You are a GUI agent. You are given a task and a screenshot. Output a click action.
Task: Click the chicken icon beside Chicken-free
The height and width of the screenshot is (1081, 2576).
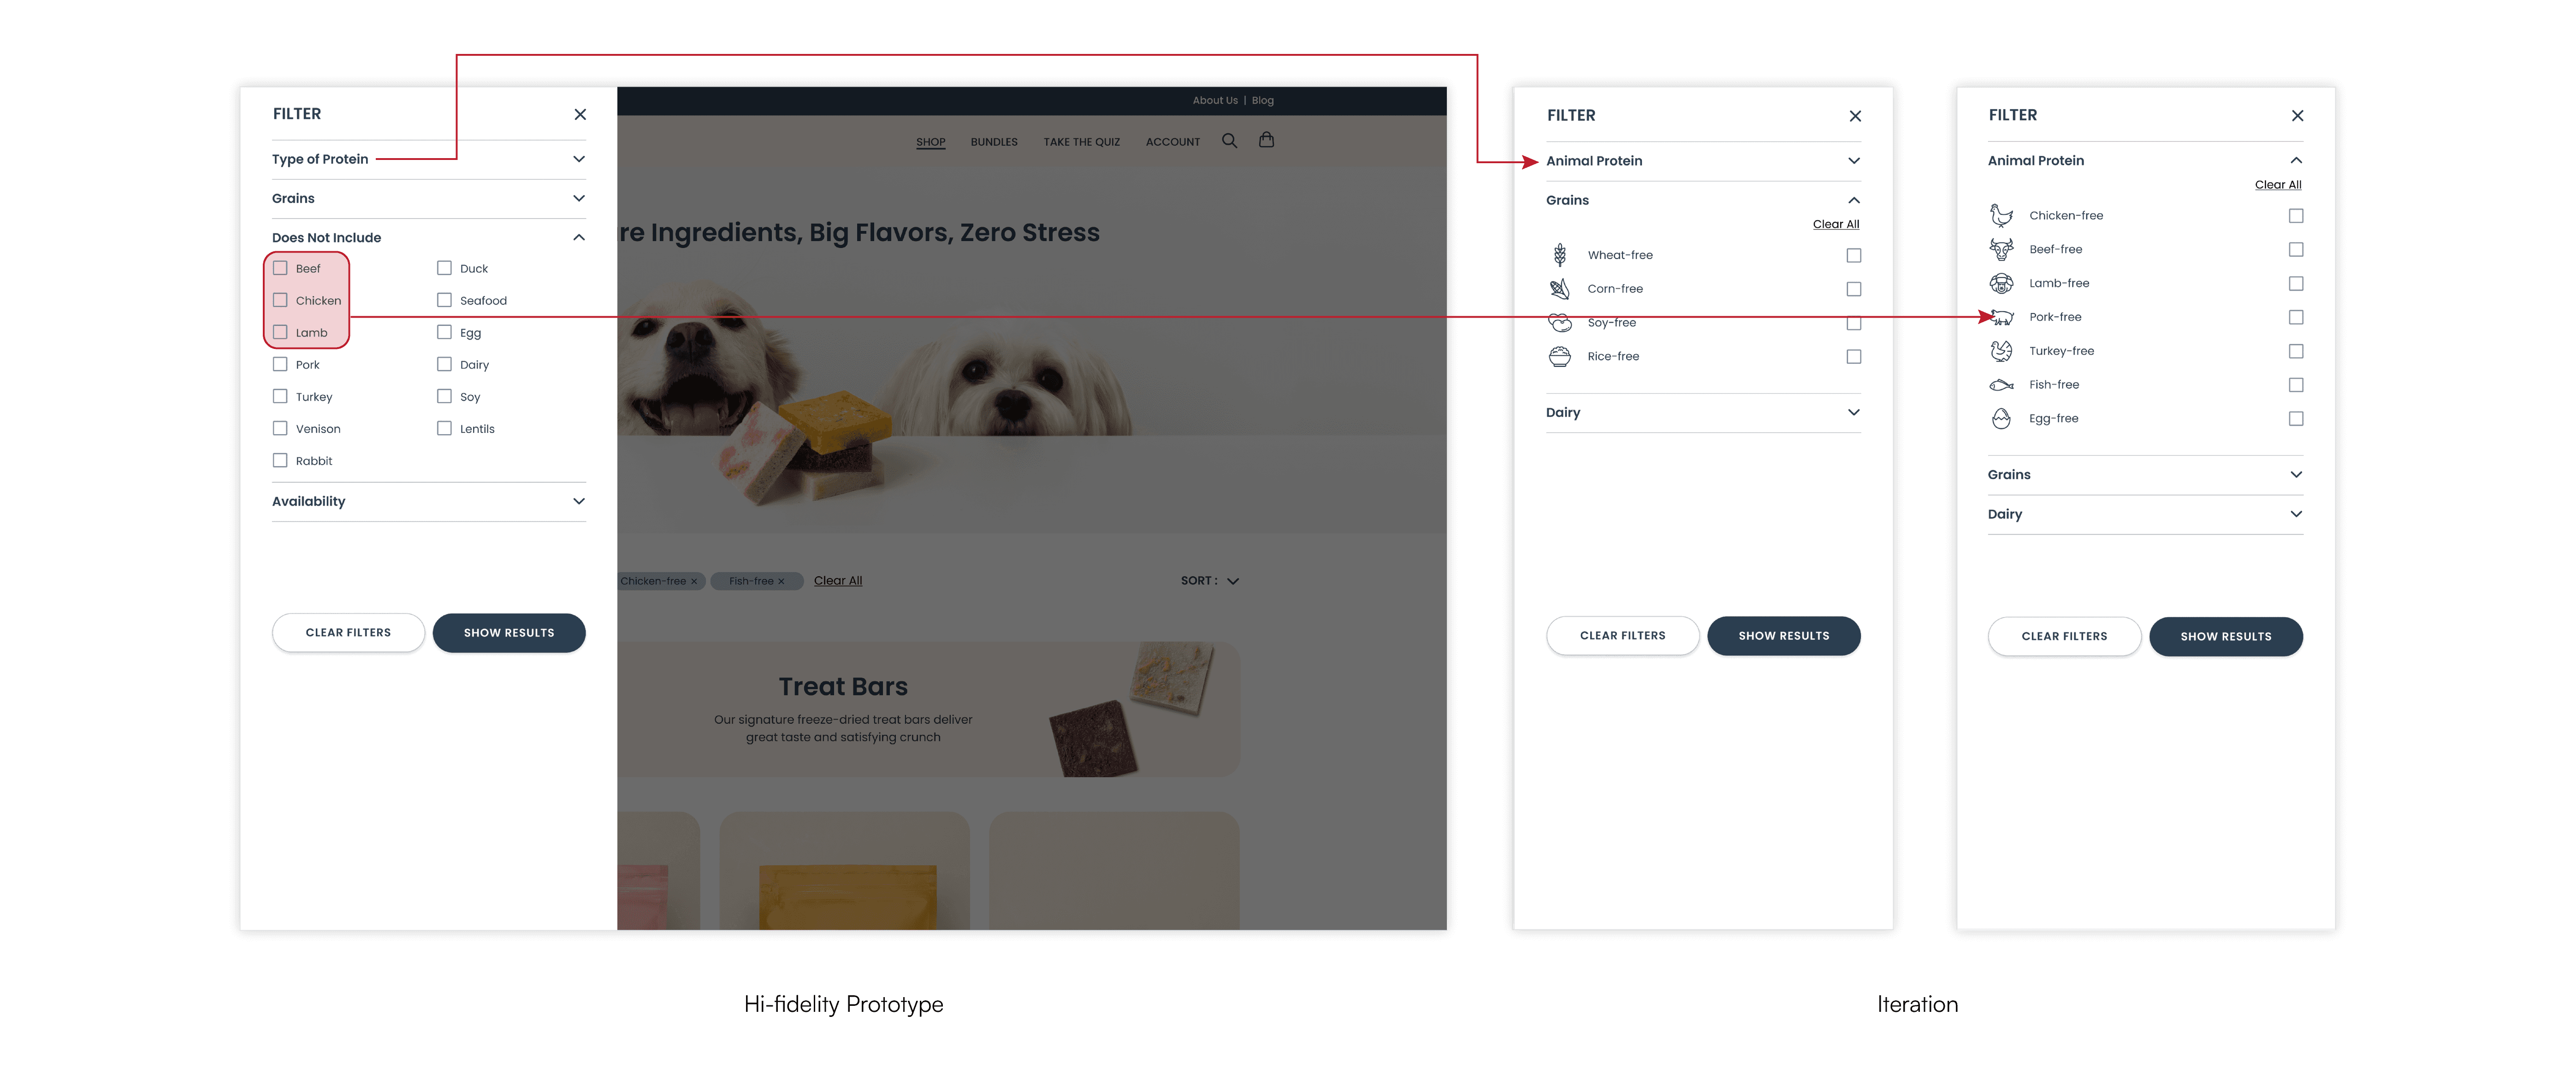click(x=2001, y=215)
